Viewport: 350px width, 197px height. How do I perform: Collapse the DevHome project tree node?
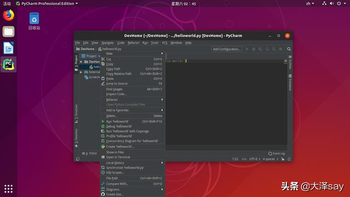(x=81, y=62)
